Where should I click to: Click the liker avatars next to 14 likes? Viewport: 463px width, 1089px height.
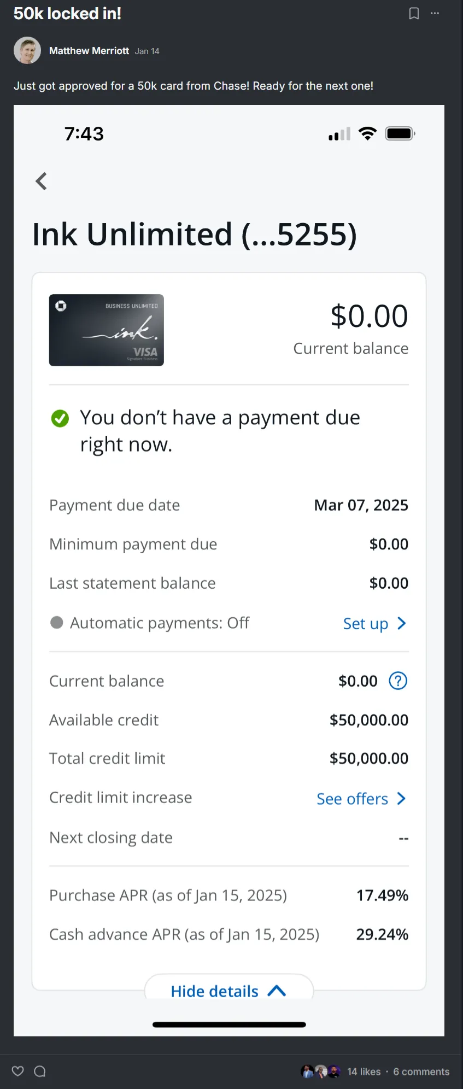click(x=321, y=1072)
